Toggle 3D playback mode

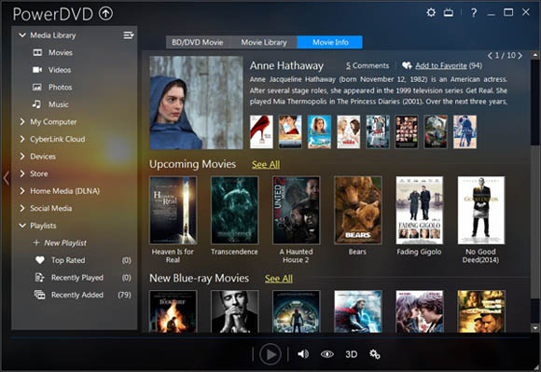click(352, 354)
